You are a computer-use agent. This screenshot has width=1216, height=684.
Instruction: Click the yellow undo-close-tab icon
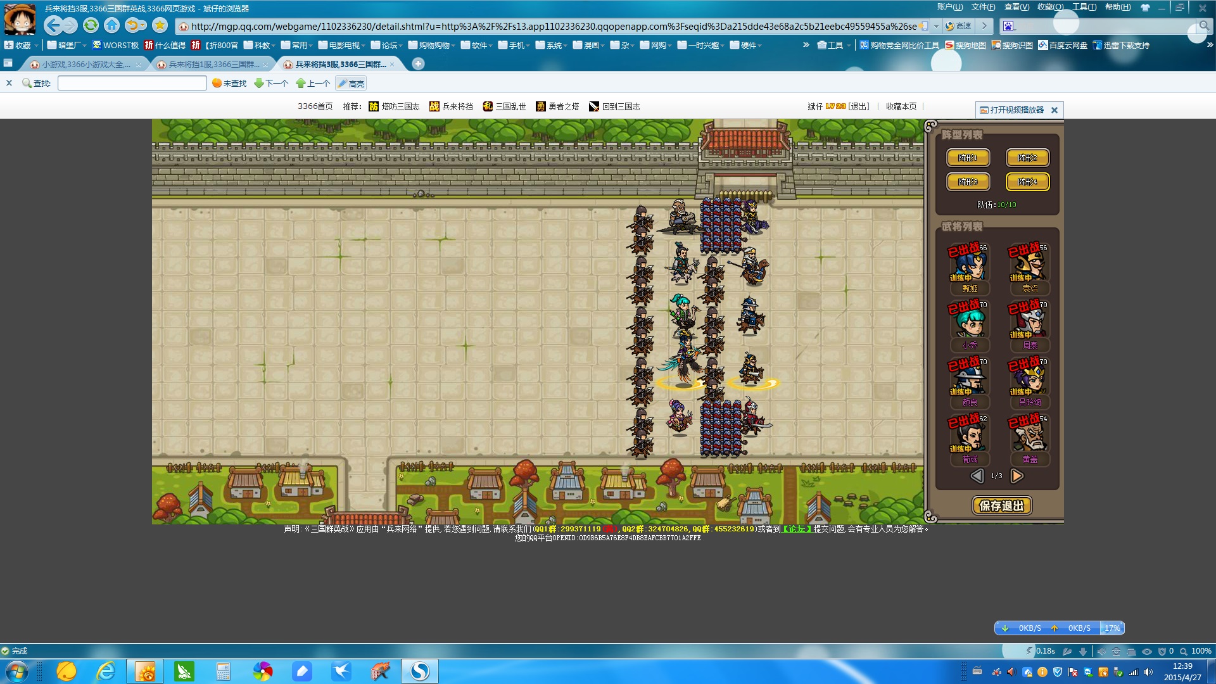click(x=132, y=25)
